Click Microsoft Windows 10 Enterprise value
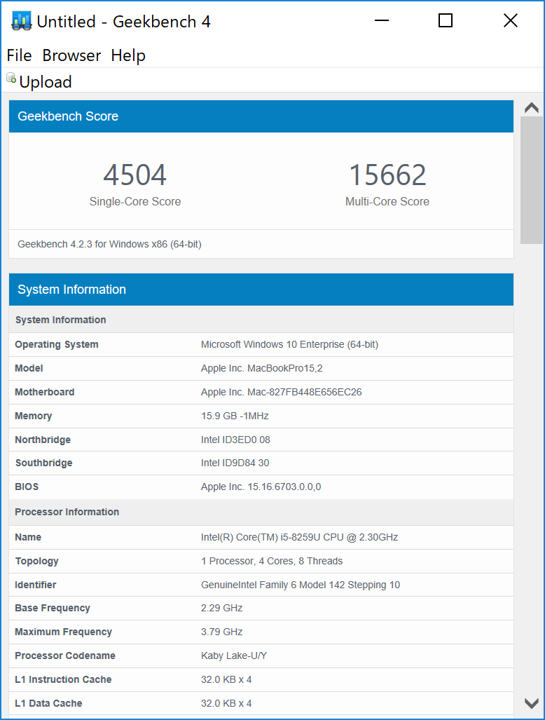 (x=289, y=345)
